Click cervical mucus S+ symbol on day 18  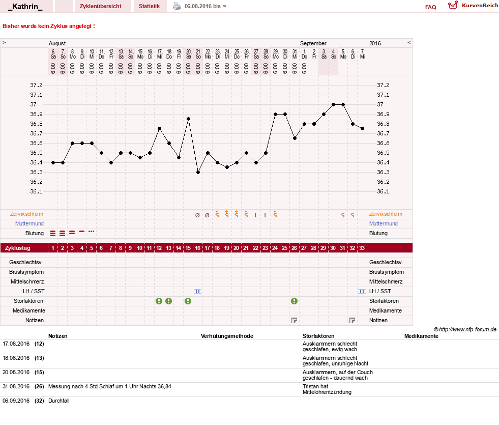(217, 214)
